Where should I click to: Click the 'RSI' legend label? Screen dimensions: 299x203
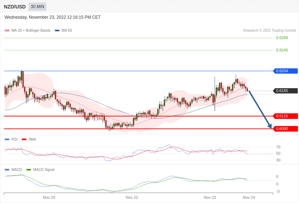[14, 140]
